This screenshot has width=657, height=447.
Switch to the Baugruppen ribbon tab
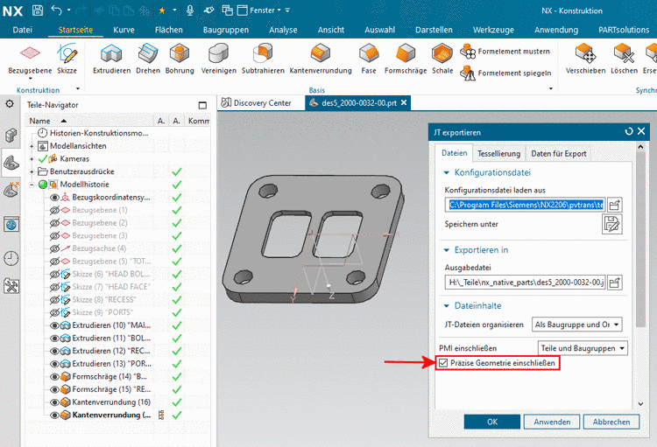pyautogui.click(x=226, y=30)
